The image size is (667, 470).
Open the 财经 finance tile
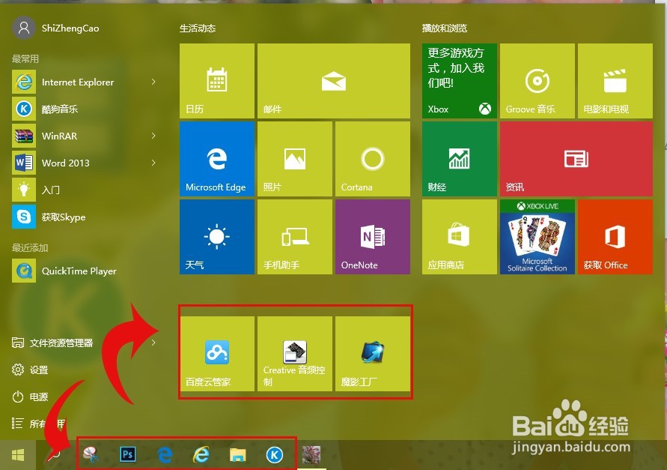[460, 159]
